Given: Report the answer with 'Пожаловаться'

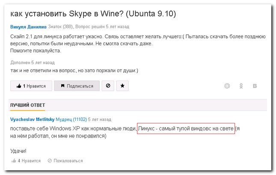Looking at the screenshot, I should click(x=65, y=161).
